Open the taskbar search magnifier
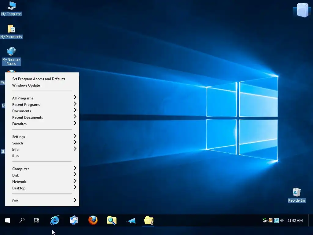 point(22,220)
